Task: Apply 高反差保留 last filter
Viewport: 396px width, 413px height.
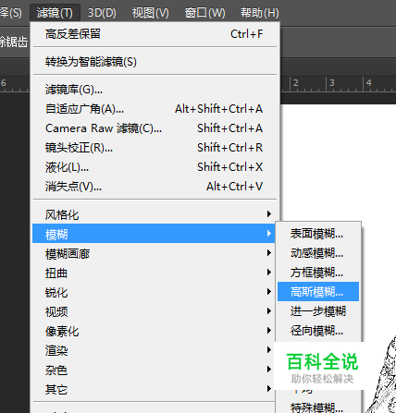Action: click(x=155, y=34)
